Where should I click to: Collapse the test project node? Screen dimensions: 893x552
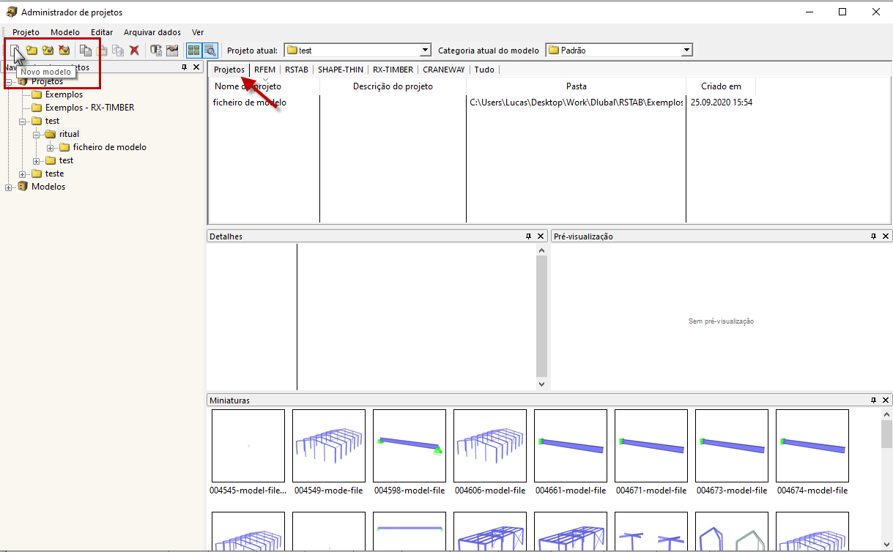[23, 121]
